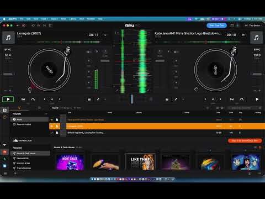
Task: Click the deck 1 album artwork placeholder
Action: point(8,38)
